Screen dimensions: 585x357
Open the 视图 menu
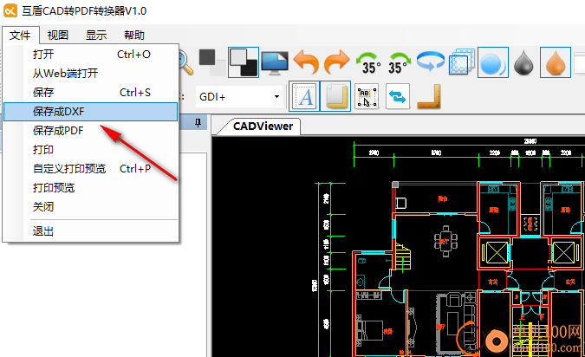58,35
